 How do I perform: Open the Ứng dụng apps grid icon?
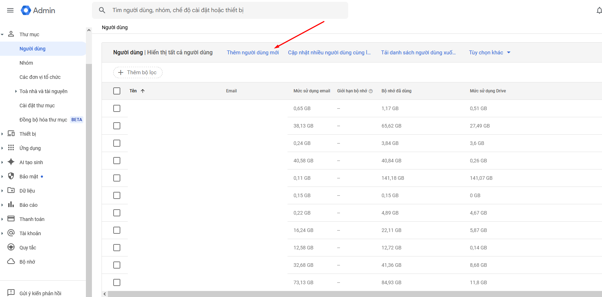pos(11,148)
